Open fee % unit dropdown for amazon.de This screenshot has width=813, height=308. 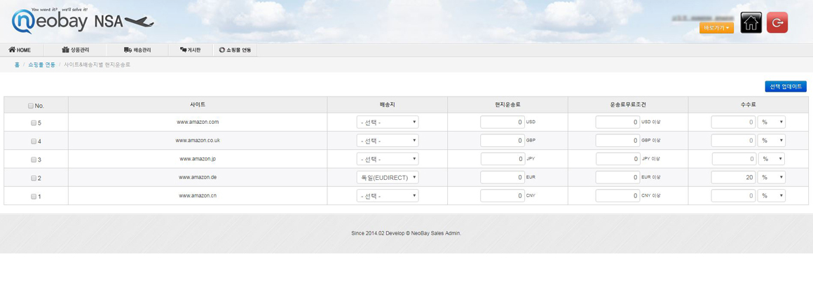(x=772, y=177)
